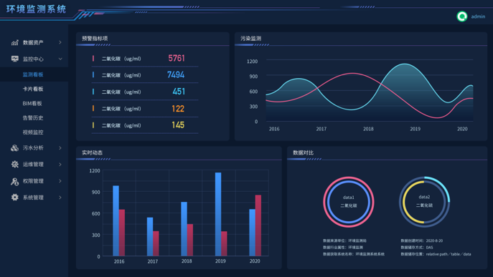Image resolution: width=493 pixels, height=277 pixels.
Task: Click the orange value 122
Action: point(178,109)
